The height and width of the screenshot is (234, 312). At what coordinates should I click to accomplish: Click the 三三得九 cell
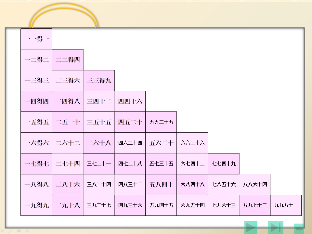99,80
